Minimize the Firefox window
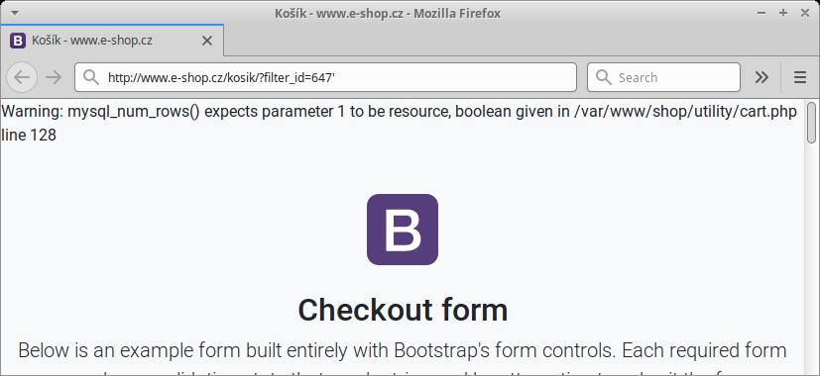The height and width of the screenshot is (376, 820). pyautogui.click(x=761, y=13)
